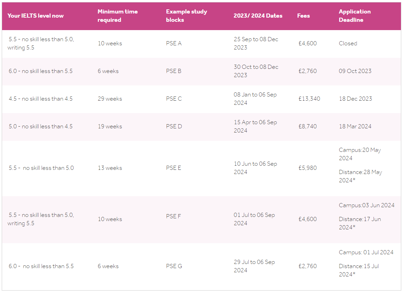Click the 'Minimum time required' column header
This screenshot has width=403, height=293.
pos(118,16)
